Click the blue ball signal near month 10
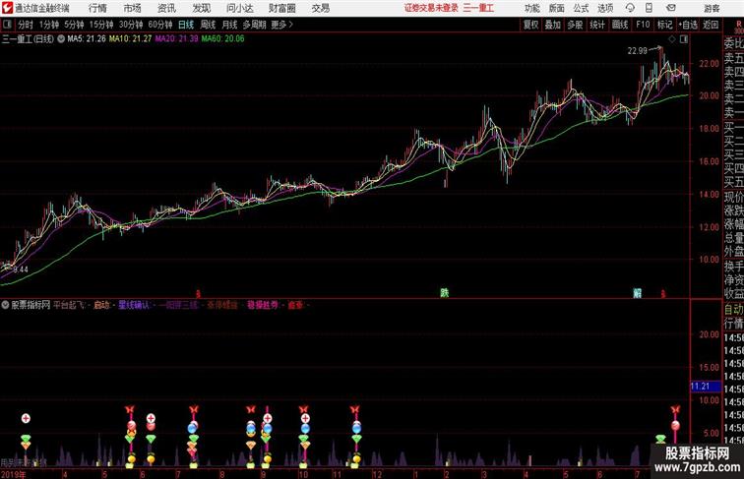Viewport: 744px width, 479px height. (305, 428)
